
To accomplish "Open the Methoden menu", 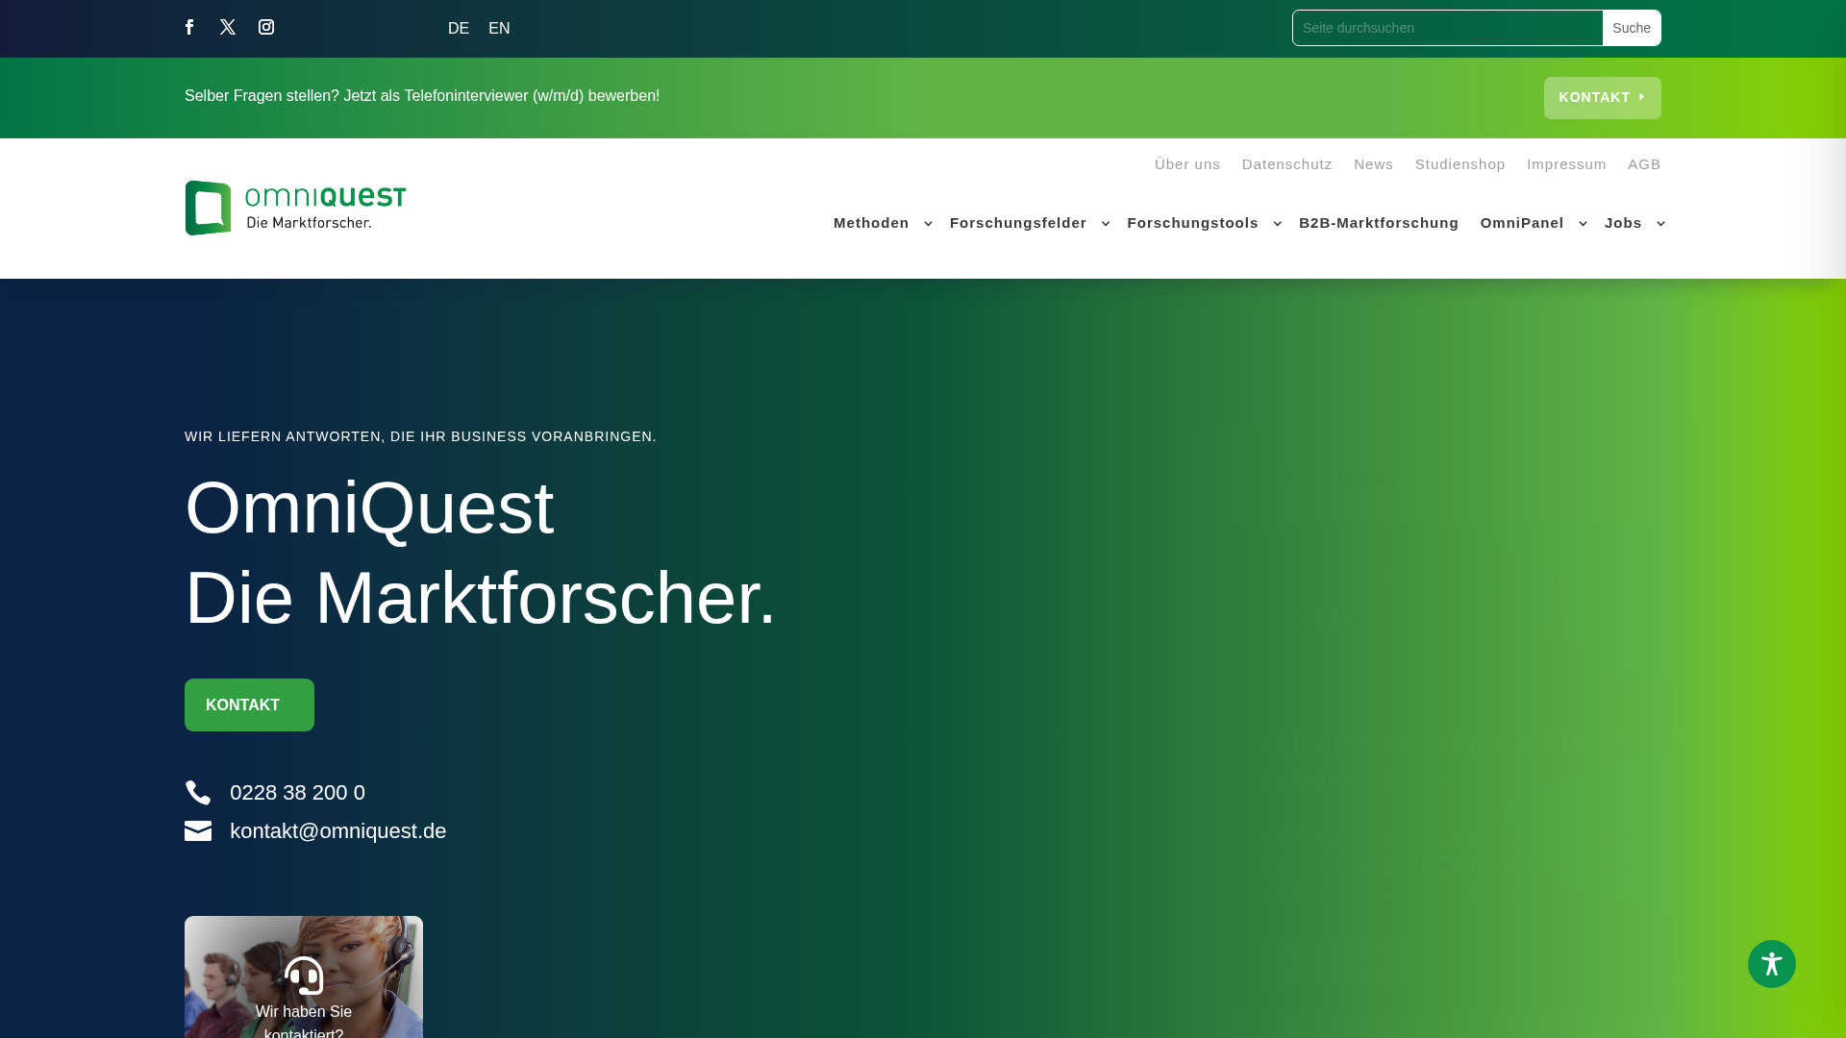I will (871, 223).
